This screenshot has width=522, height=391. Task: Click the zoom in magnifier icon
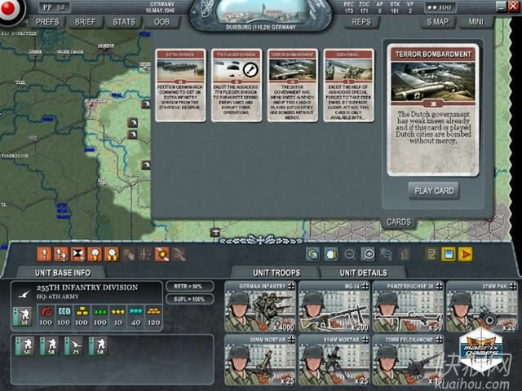coord(368,254)
